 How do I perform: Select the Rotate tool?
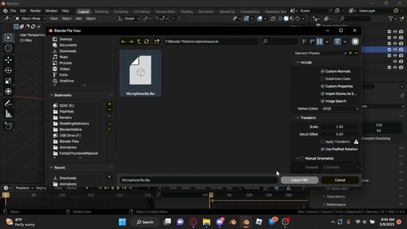[8, 71]
